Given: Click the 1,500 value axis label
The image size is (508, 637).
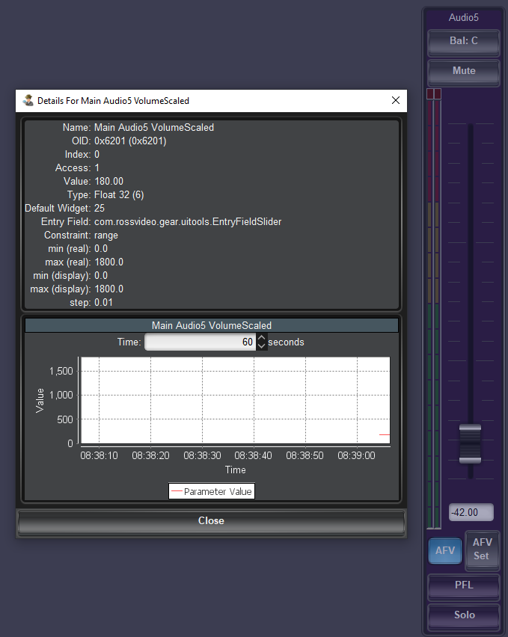Looking at the screenshot, I should [61, 372].
